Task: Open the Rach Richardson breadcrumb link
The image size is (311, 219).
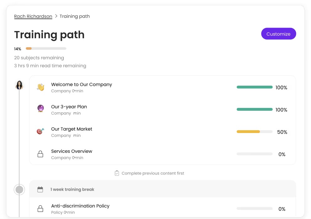Action: (x=33, y=16)
